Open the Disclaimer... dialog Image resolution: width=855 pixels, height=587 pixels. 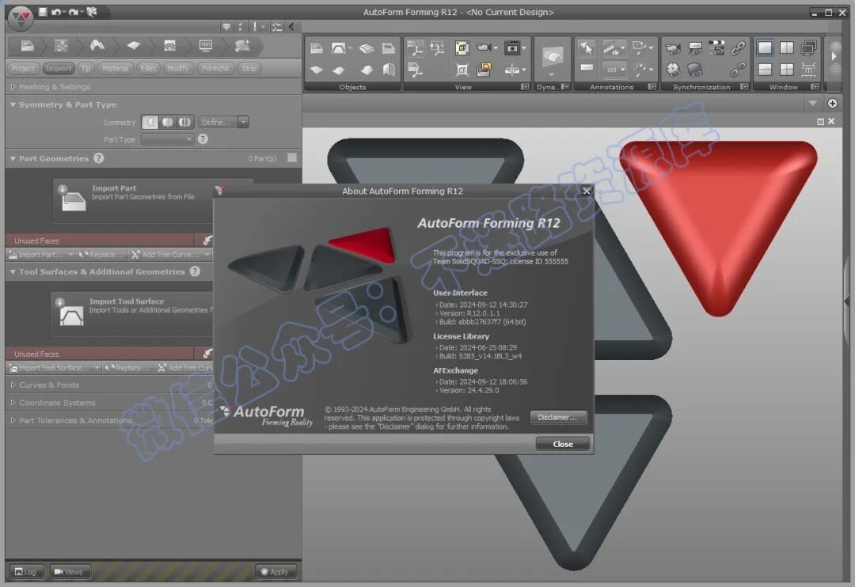point(558,417)
